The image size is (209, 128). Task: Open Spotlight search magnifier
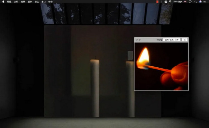point(195,2)
